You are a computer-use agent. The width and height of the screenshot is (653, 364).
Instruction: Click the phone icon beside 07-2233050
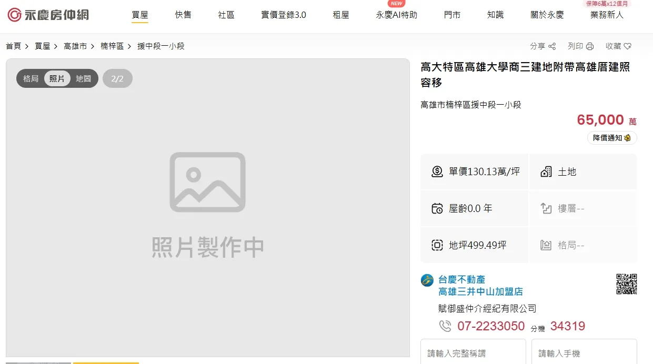point(445,326)
